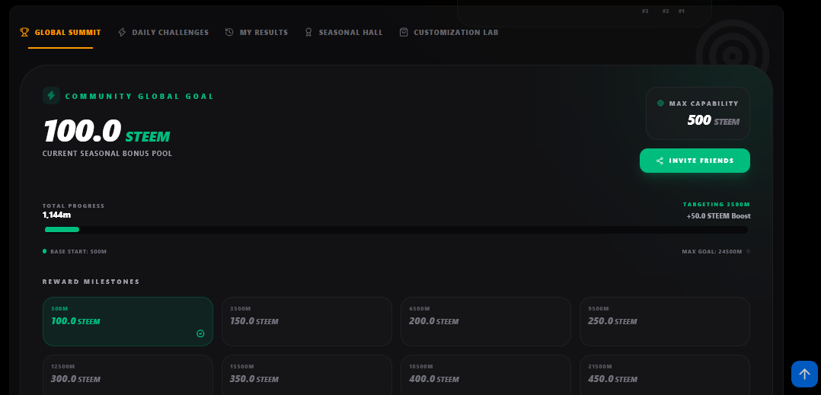Select the 18500M 400.0 STEEM milestone card
This screenshot has height=395, width=821.
(486, 375)
